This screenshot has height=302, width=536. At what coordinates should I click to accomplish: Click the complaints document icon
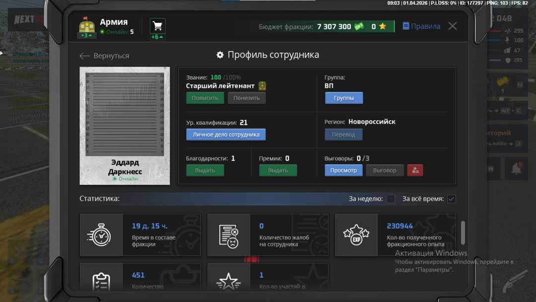click(228, 235)
